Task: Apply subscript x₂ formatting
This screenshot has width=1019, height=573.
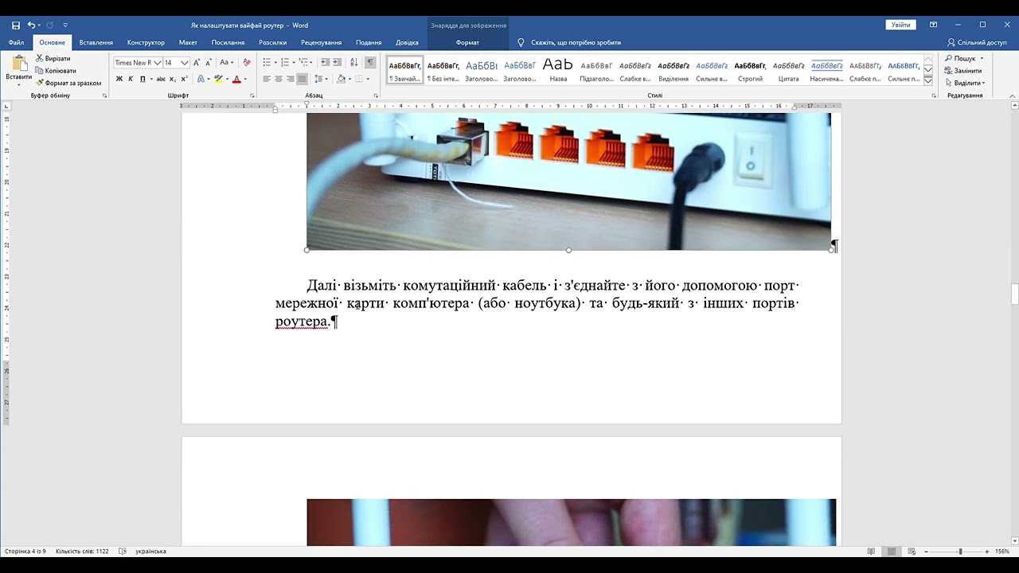Action: click(173, 79)
